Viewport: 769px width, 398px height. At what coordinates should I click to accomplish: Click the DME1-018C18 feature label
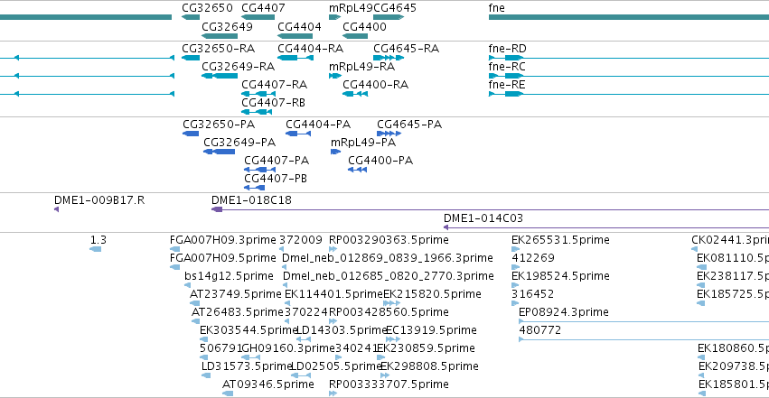pyautogui.click(x=251, y=200)
